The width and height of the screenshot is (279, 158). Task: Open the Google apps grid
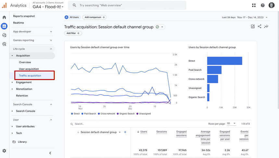(254, 5)
